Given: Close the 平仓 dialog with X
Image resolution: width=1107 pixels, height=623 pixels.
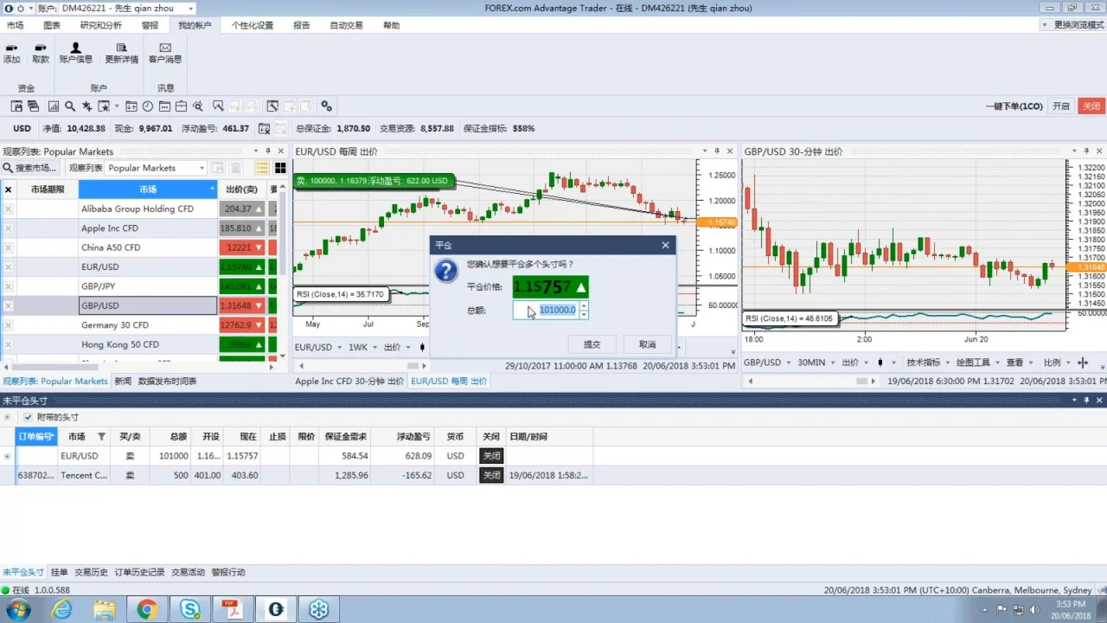Looking at the screenshot, I should [x=665, y=245].
